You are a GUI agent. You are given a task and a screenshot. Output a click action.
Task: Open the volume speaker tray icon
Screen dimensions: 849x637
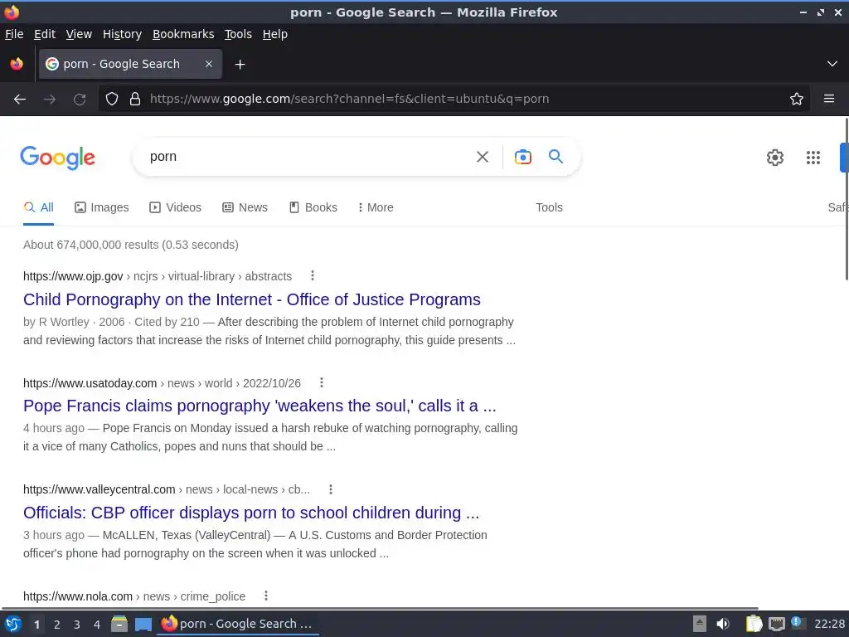723,624
